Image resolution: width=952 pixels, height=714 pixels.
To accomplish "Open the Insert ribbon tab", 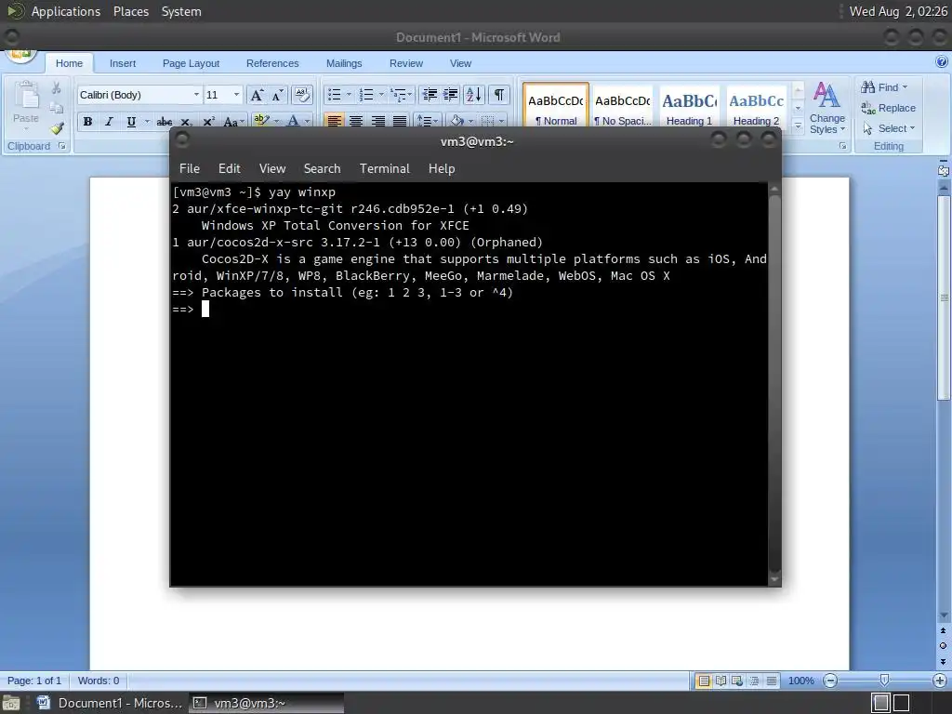I will (123, 63).
